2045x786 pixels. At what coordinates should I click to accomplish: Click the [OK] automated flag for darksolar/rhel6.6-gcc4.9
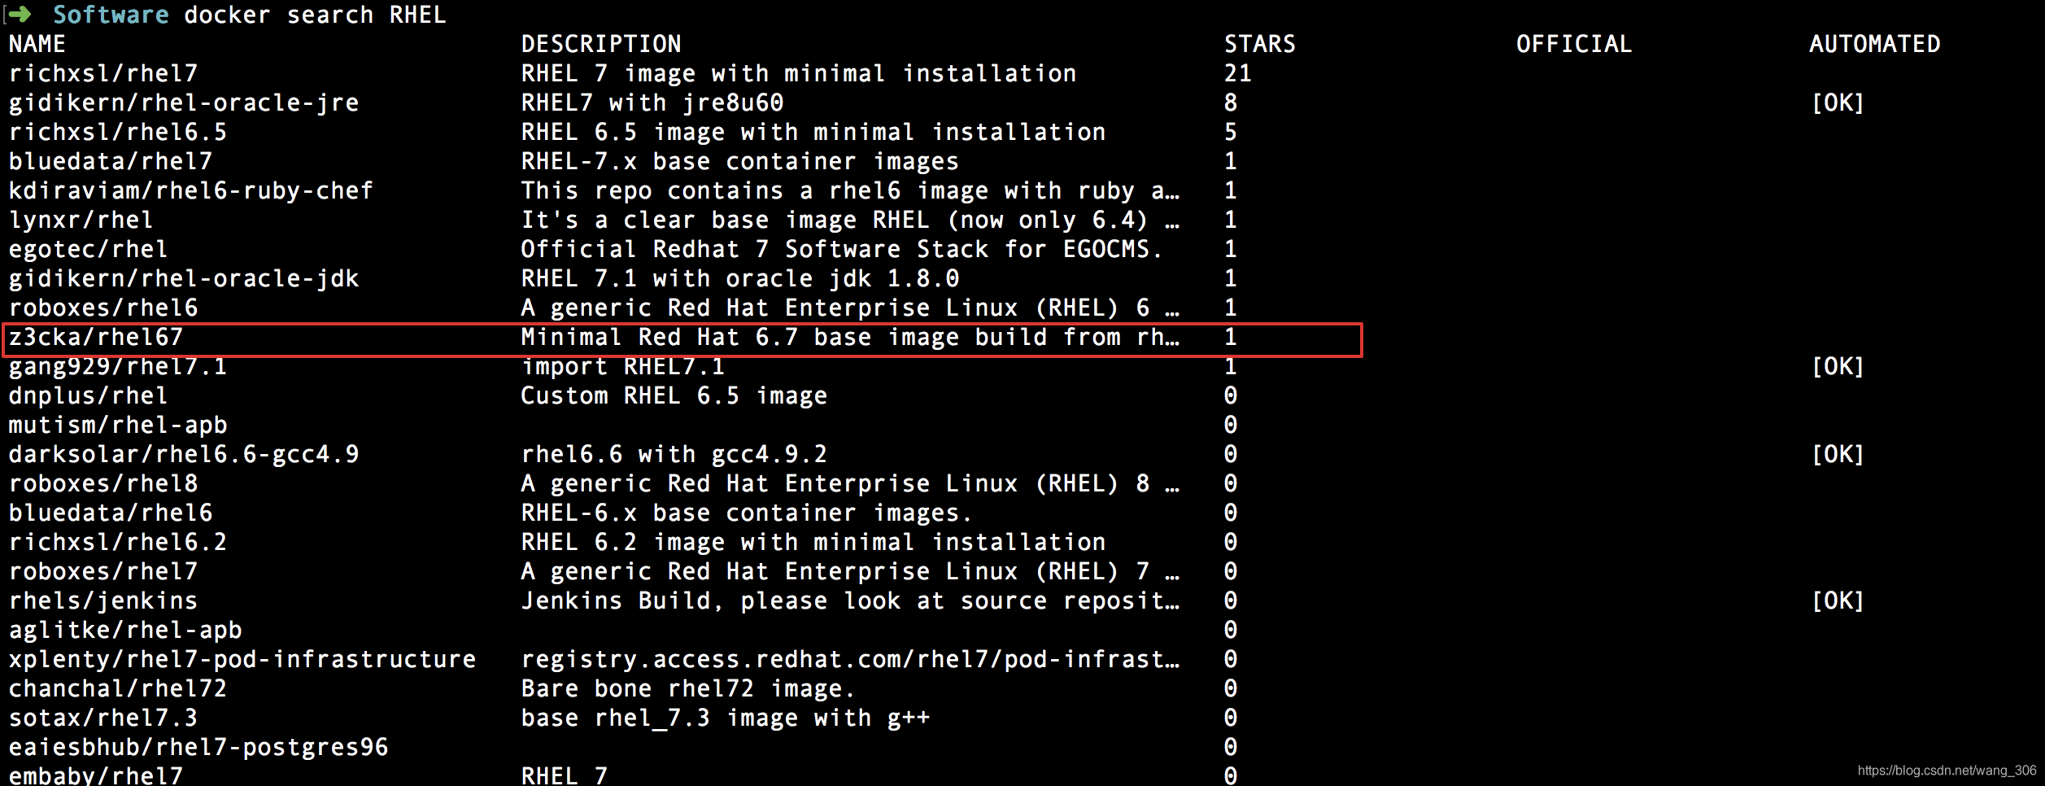pyautogui.click(x=1838, y=454)
